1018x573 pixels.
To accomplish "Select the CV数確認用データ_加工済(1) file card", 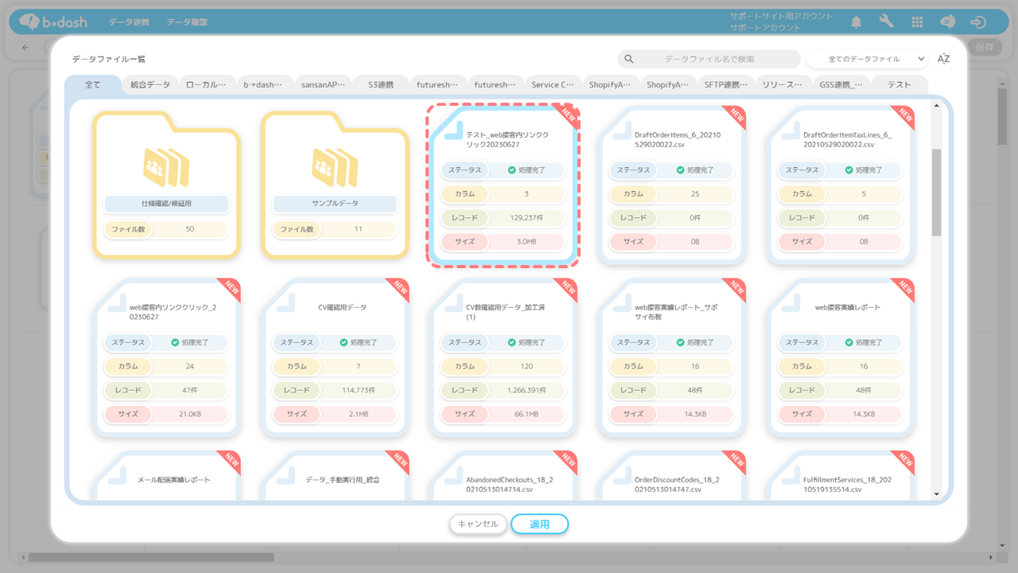I will (x=504, y=357).
